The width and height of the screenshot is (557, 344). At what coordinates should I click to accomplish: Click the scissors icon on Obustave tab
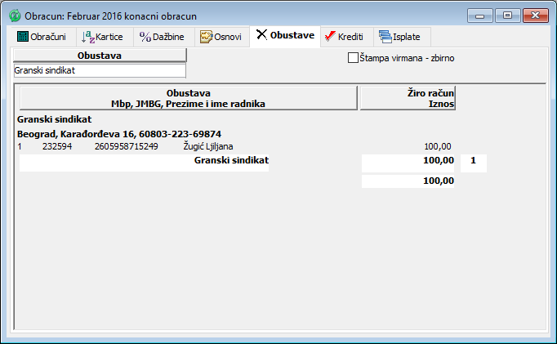262,35
